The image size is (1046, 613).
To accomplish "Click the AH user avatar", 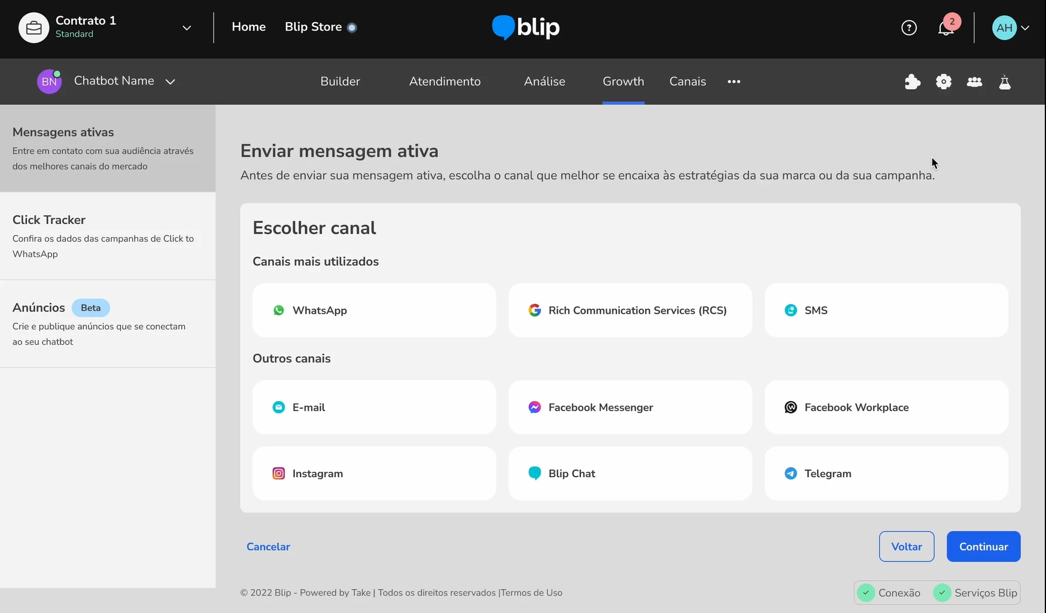I will 1004,28.
